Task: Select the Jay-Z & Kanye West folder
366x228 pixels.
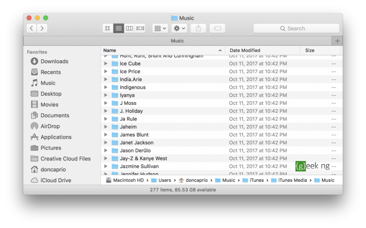Action: [x=222, y=159]
